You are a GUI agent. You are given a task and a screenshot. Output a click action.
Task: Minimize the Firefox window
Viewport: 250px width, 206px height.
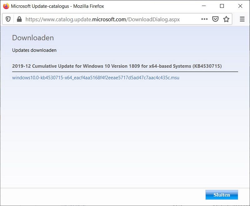[x=204, y=6]
